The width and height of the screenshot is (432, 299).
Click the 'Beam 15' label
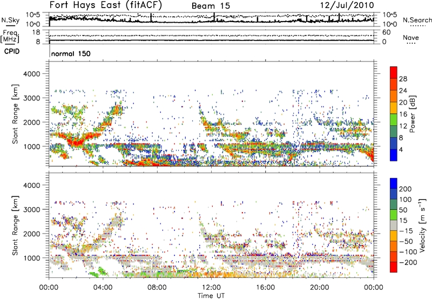point(211,6)
